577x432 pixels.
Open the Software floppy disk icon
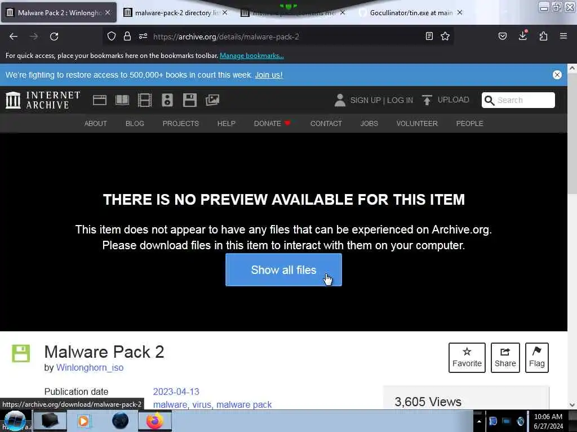click(x=190, y=100)
